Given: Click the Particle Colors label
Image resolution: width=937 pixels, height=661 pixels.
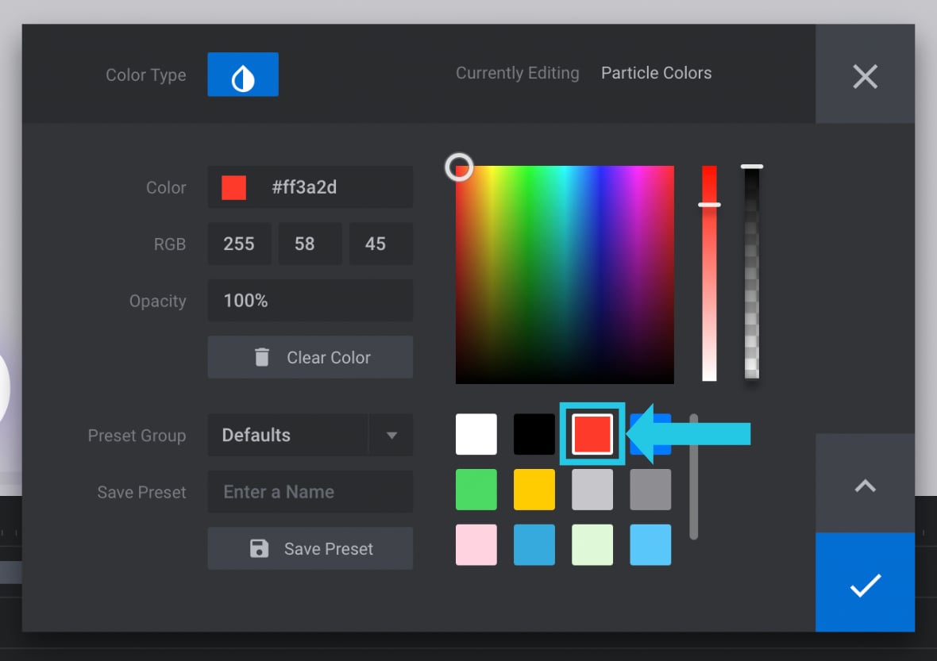Looking at the screenshot, I should (656, 73).
